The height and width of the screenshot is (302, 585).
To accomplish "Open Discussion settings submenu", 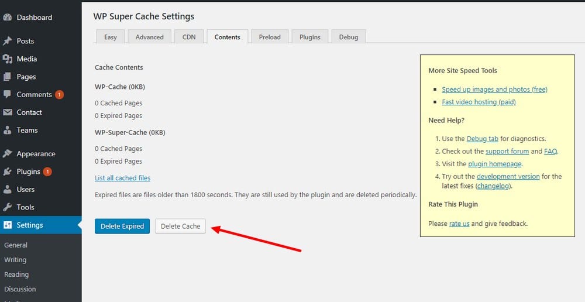I will [x=20, y=289].
